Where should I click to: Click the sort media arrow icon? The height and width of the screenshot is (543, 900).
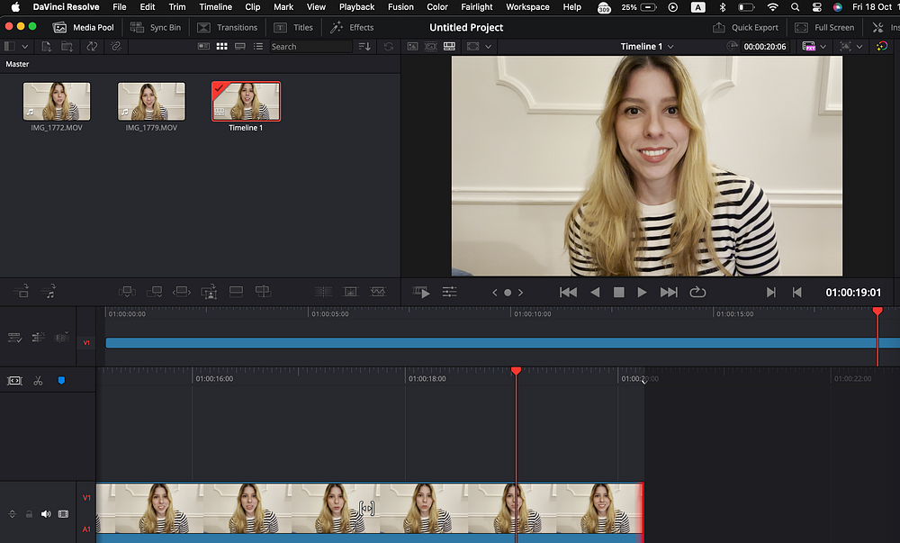pos(364,46)
